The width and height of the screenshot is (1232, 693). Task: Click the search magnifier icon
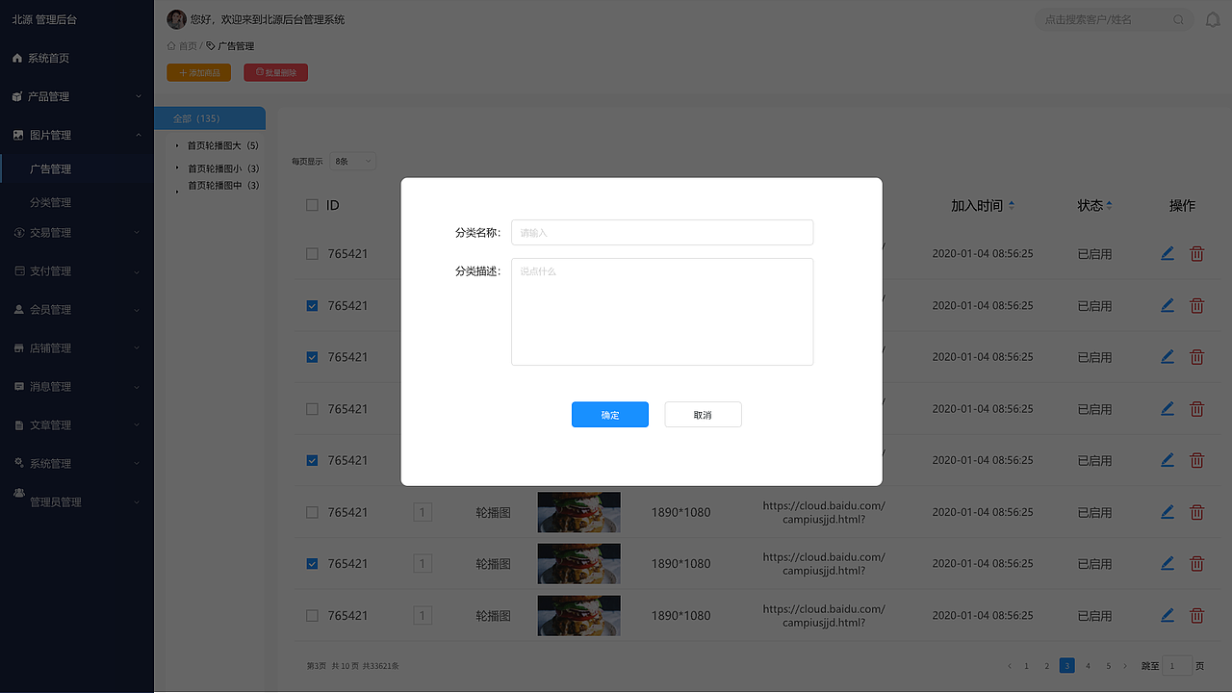pos(1179,18)
